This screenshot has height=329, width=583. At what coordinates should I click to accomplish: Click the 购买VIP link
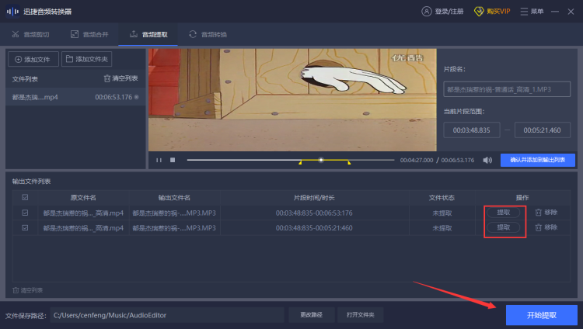tap(492, 12)
